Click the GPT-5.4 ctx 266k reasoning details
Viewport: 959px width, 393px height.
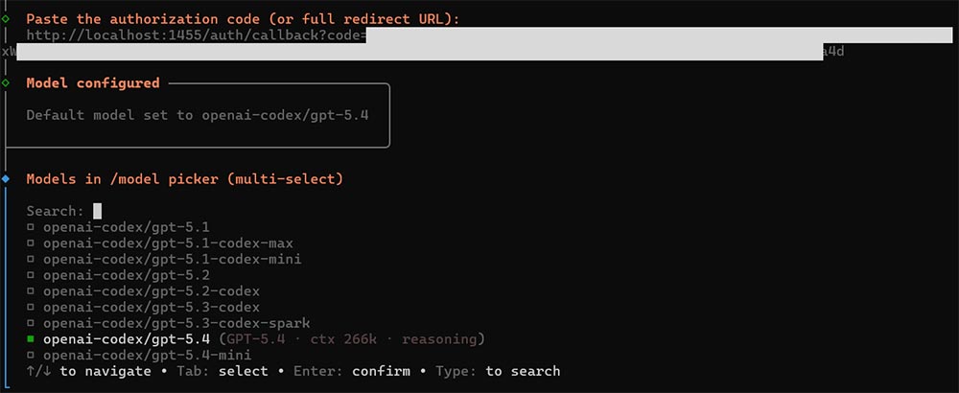coord(352,339)
